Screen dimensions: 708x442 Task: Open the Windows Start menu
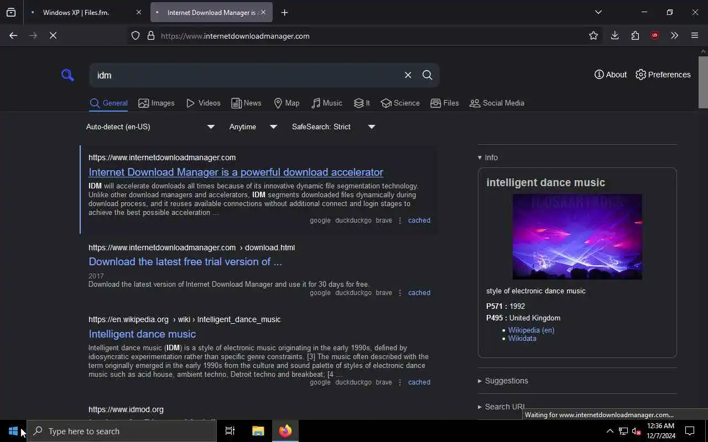[13, 431]
